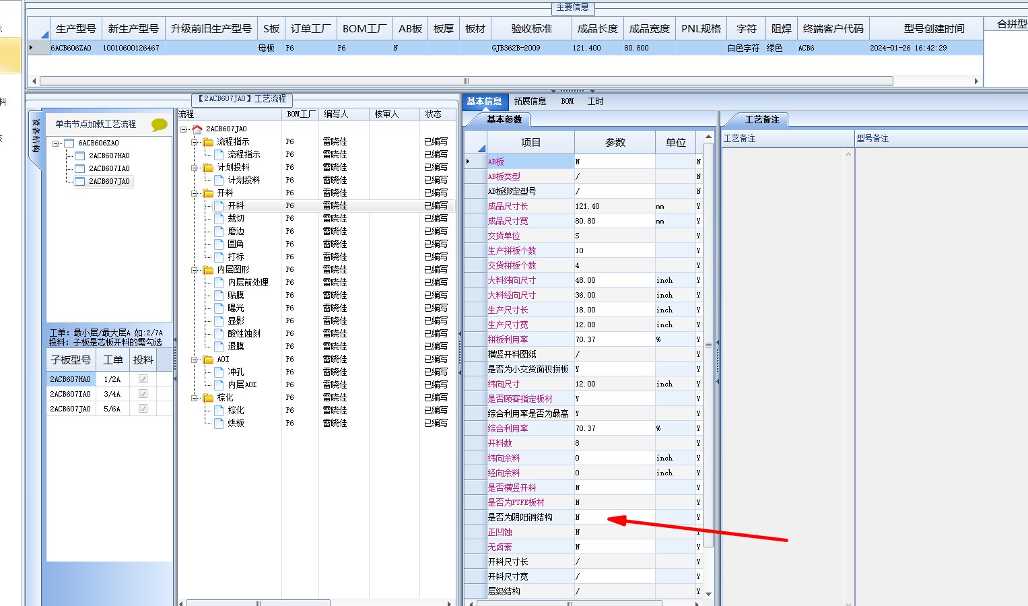The image size is (1028, 606).
Task: Click the document icon for 冲孔
Action: click(219, 372)
